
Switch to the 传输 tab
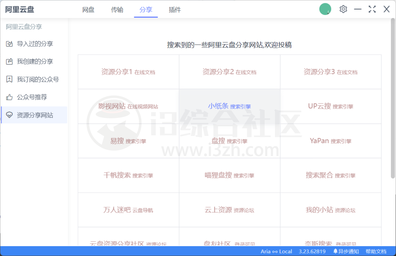pyautogui.click(x=117, y=10)
